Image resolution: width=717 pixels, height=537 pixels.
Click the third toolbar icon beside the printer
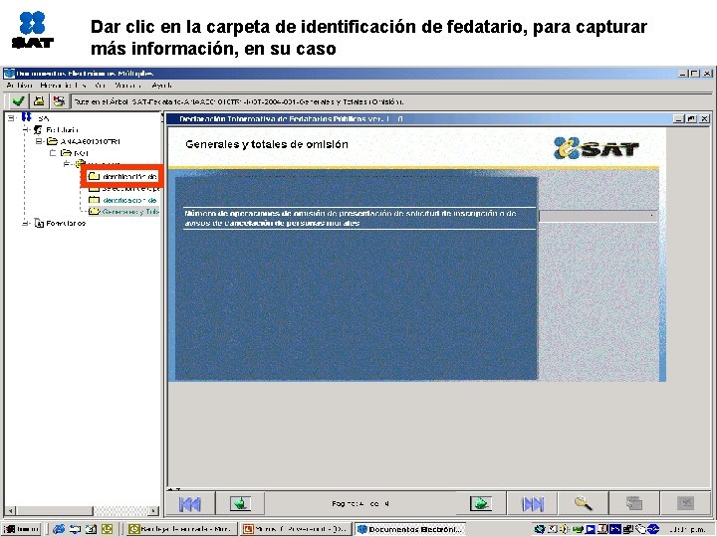[59, 101]
